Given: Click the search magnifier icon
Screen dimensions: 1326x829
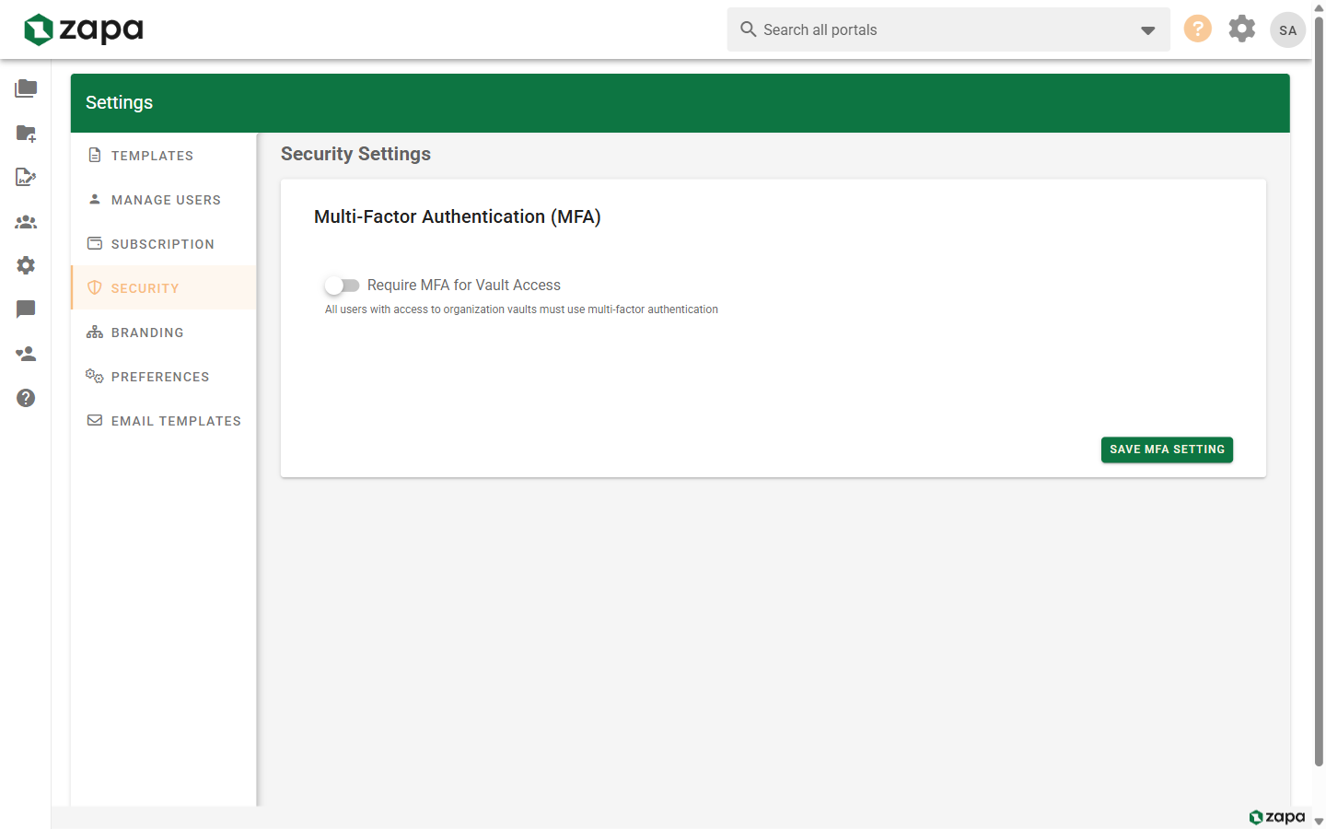Looking at the screenshot, I should point(749,29).
